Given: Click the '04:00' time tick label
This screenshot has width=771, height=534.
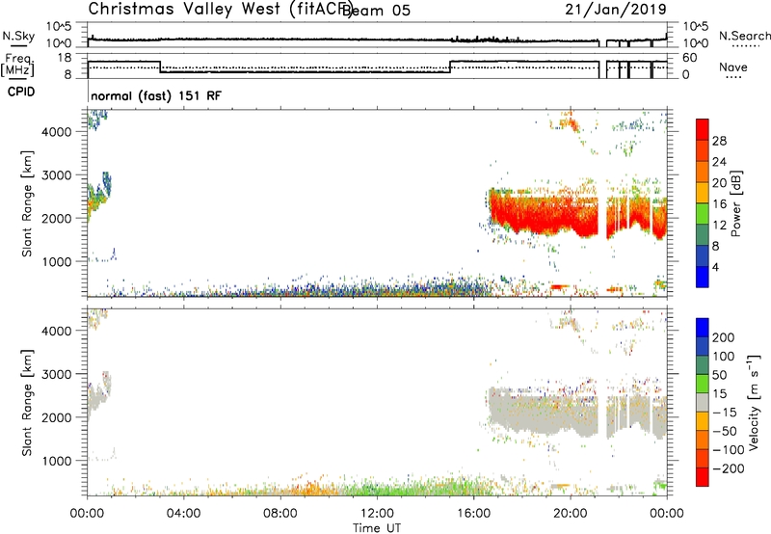Looking at the screenshot, I should tap(183, 514).
